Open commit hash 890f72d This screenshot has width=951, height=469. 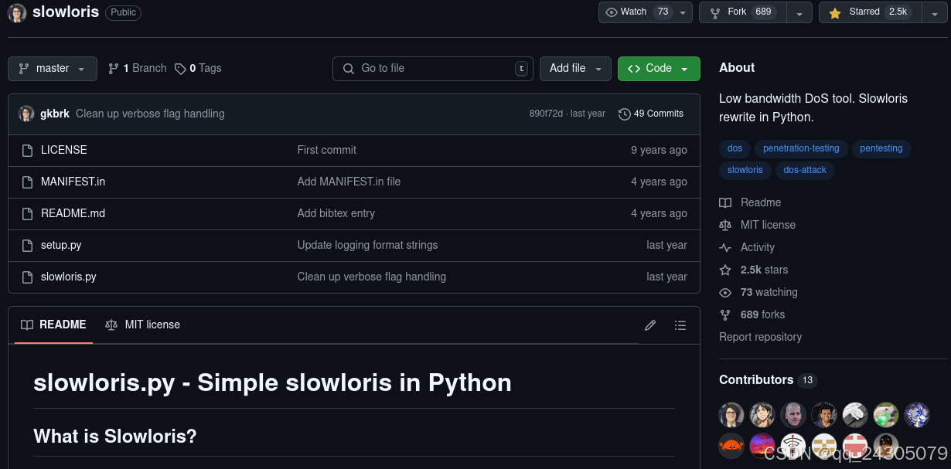(546, 114)
